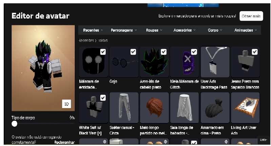The image size is (271, 146).
Task: Open the Recentes tab
Action: click(93, 30)
